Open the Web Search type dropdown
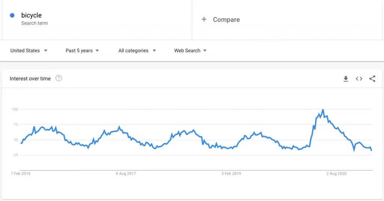This screenshot has height=201, width=384. click(190, 51)
